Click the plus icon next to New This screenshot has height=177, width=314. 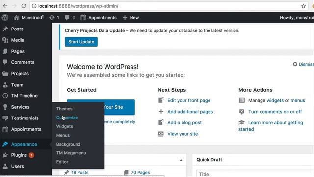coord(125,18)
